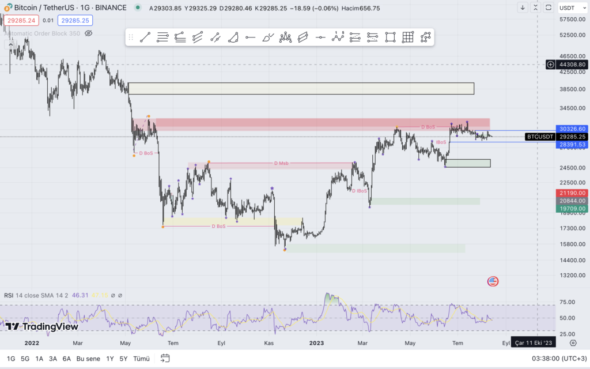Click the Çar 11 Eki '23 date label
Image resolution: width=590 pixels, height=369 pixels.
[x=533, y=342]
